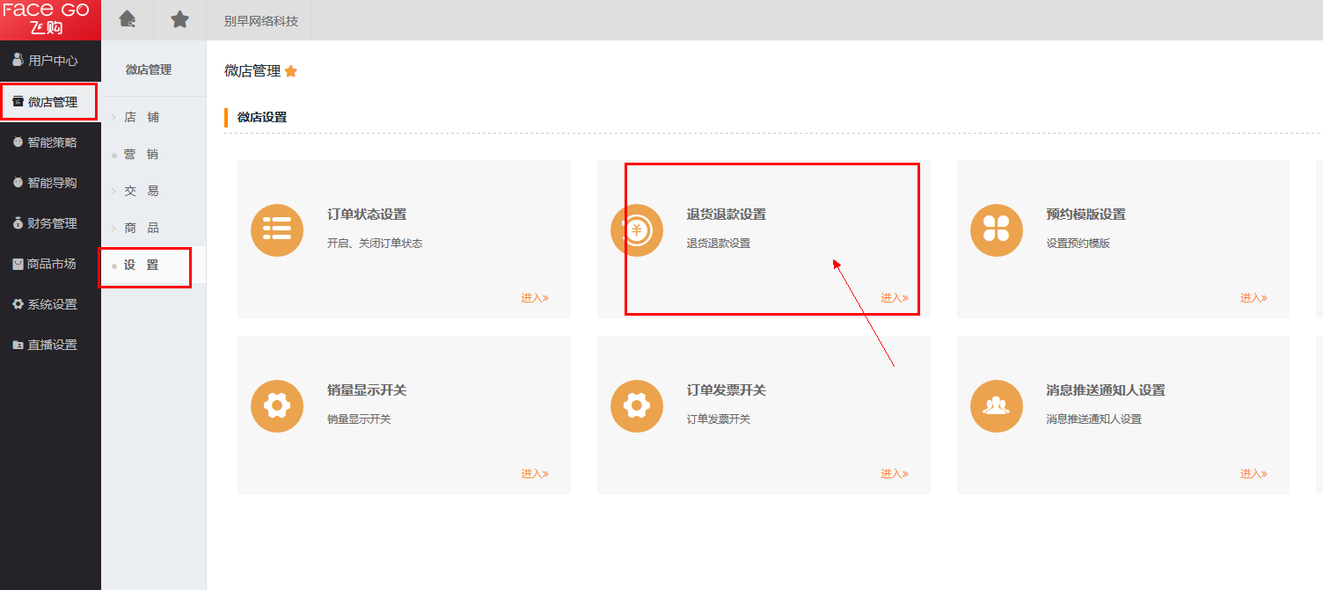Click the 退货退款设置 yuan coin icon

[637, 230]
